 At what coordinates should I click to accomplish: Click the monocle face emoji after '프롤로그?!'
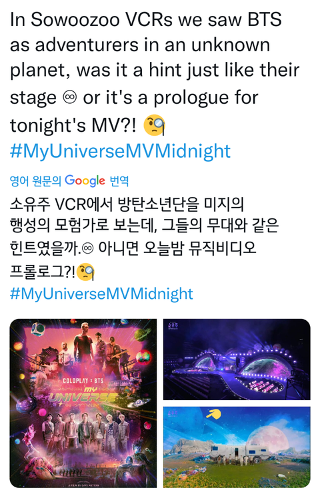tap(85, 272)
